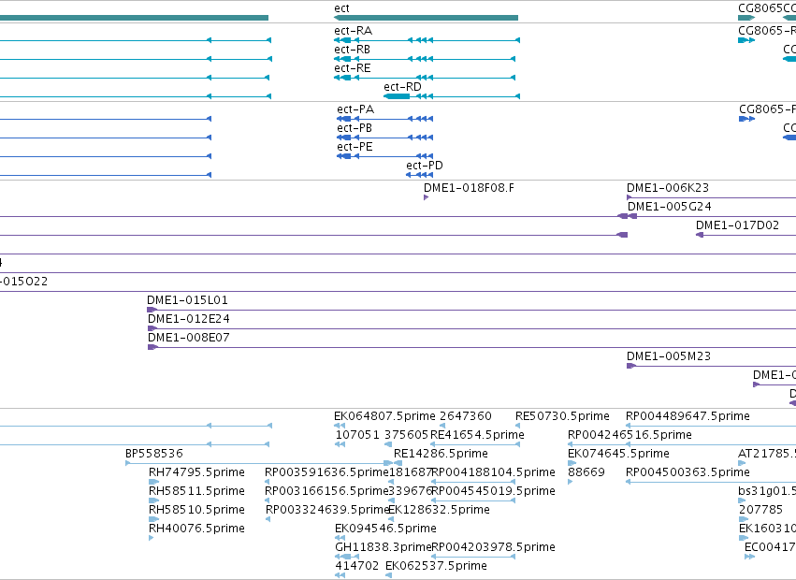
Task: Click the 2647360 feature label
Action: 466,417
